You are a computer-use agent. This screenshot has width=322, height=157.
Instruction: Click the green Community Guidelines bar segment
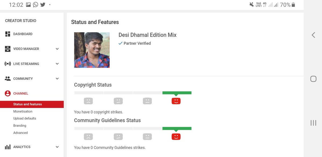coord(177,129)
